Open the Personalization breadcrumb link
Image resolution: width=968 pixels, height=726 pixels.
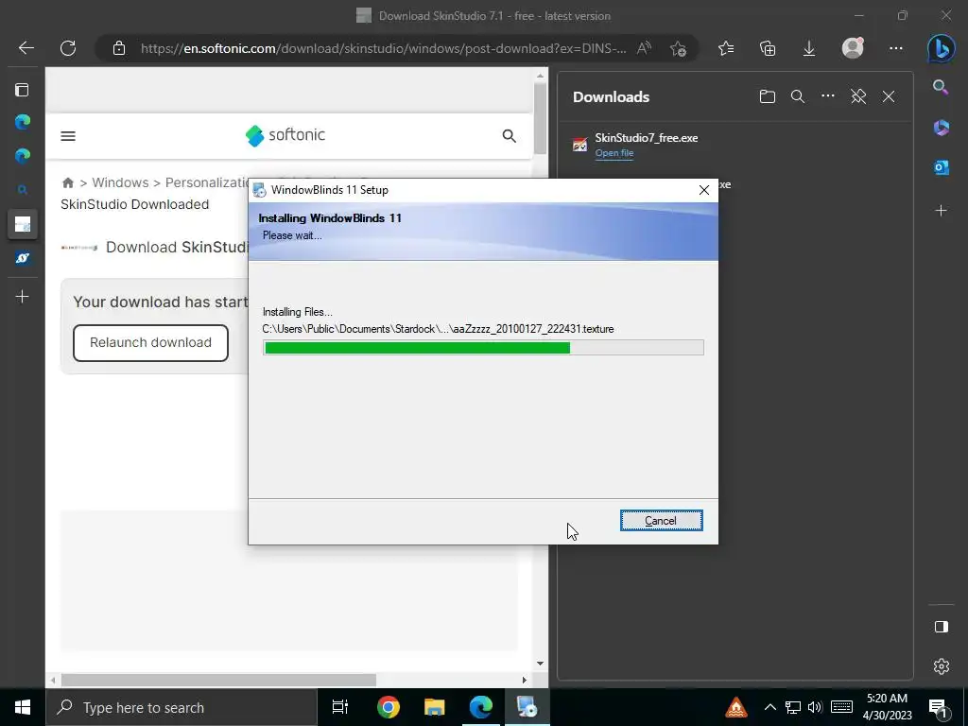(207, 182)
